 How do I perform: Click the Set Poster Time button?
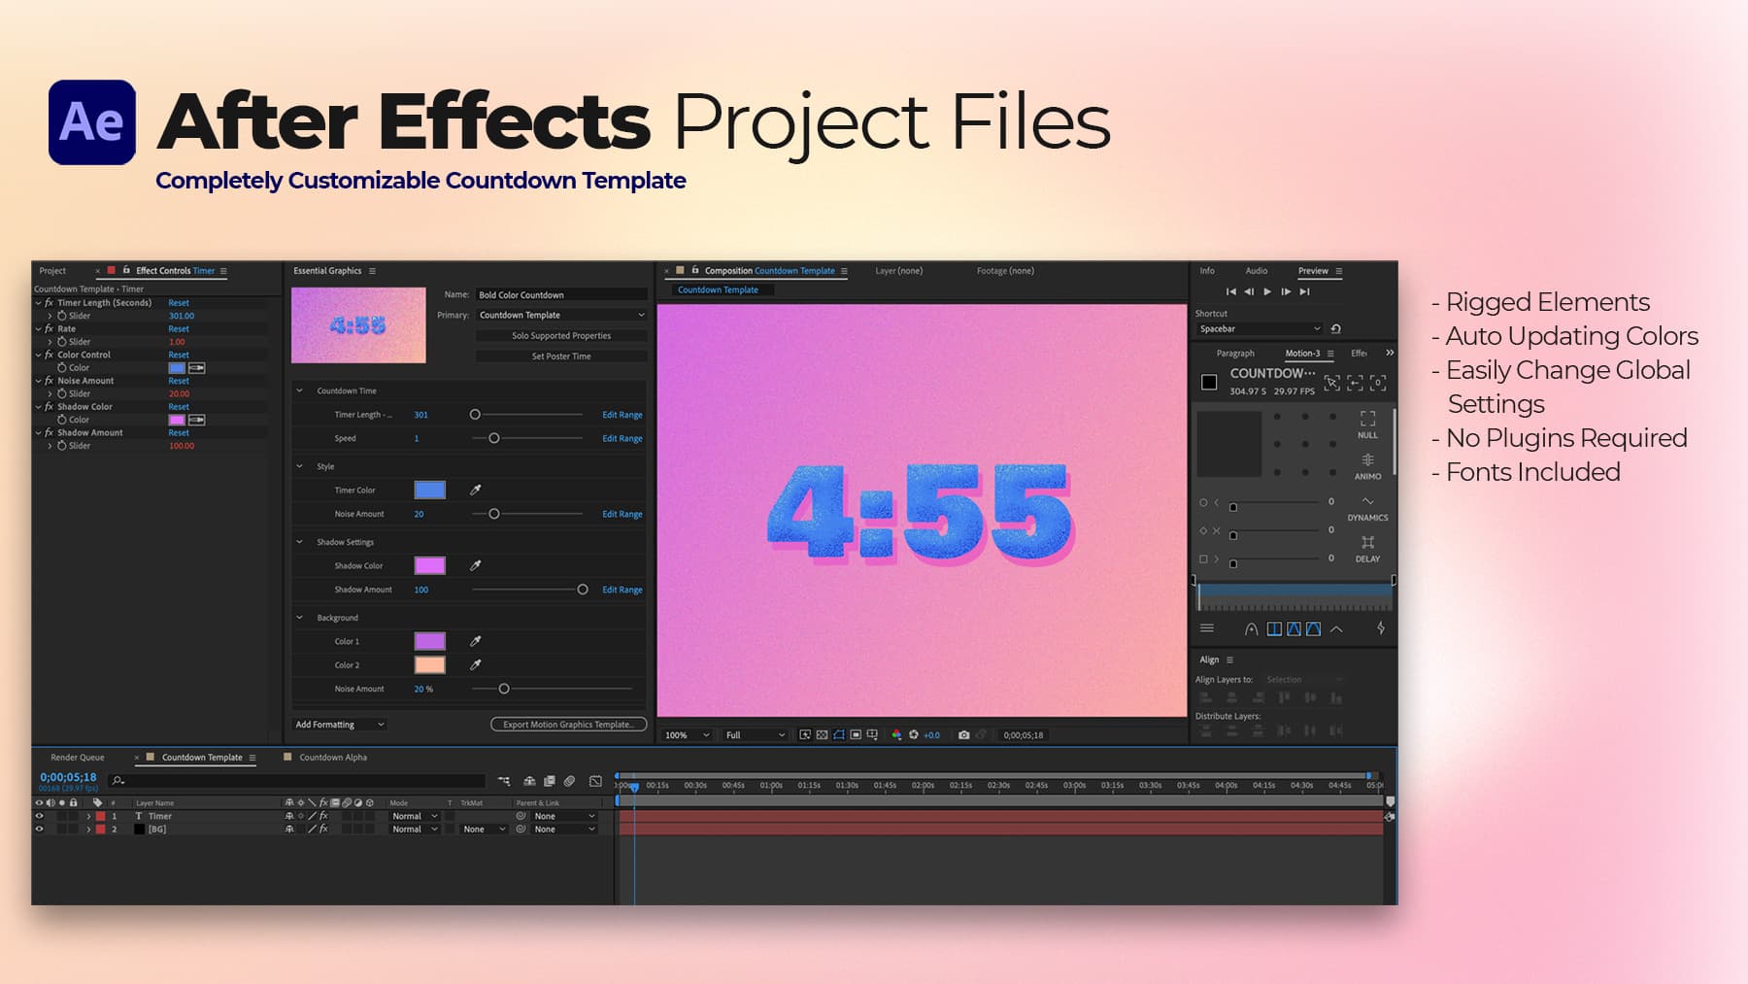(561, 356)
